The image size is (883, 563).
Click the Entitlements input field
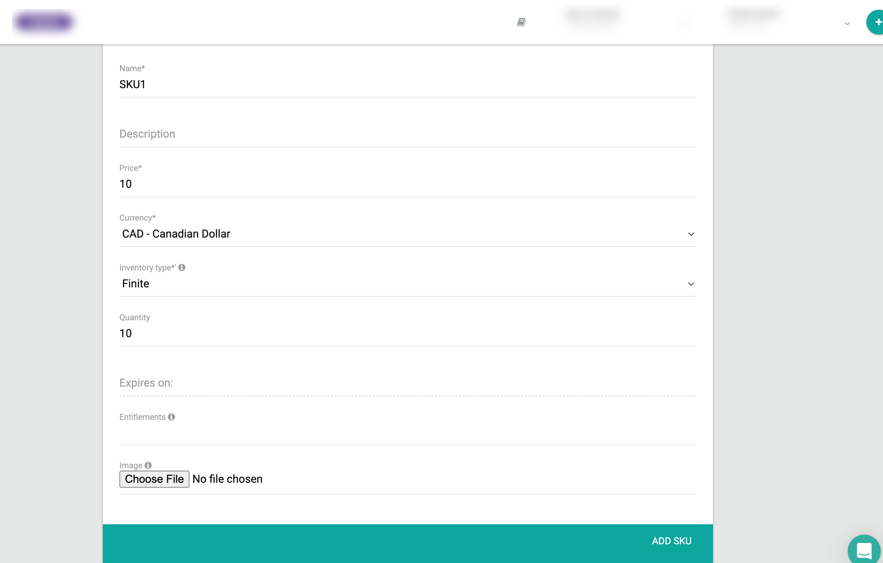click(x=407, y=434)
